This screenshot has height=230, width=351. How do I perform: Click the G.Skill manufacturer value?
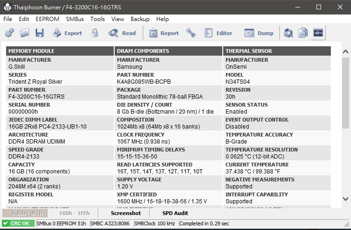point(16,67)
